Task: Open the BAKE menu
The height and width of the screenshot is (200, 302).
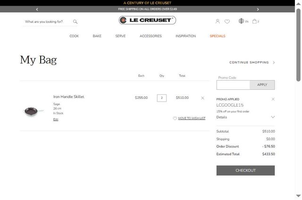Action: 97,36
